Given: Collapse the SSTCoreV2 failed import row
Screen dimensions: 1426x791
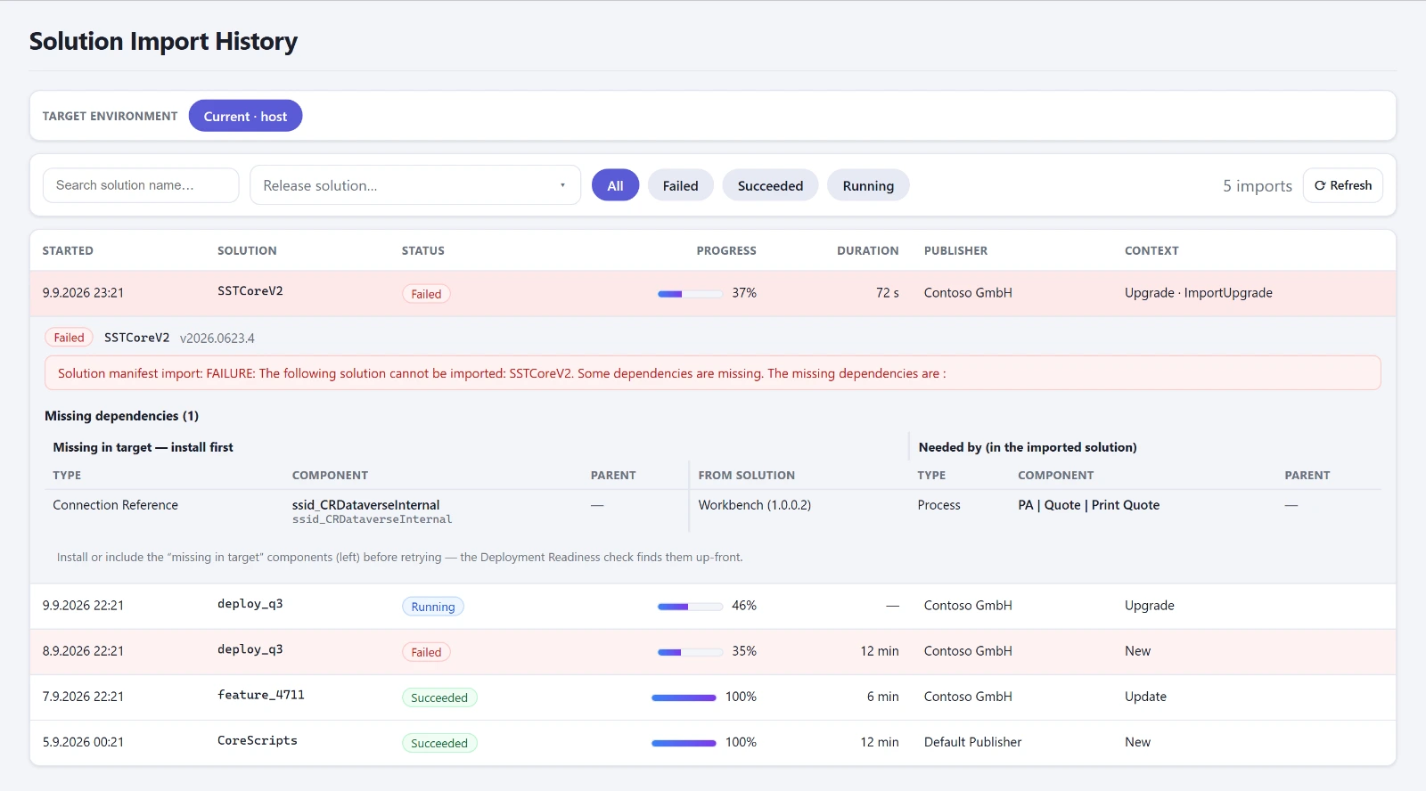Looking at the screenshot, I should [713, 293].
